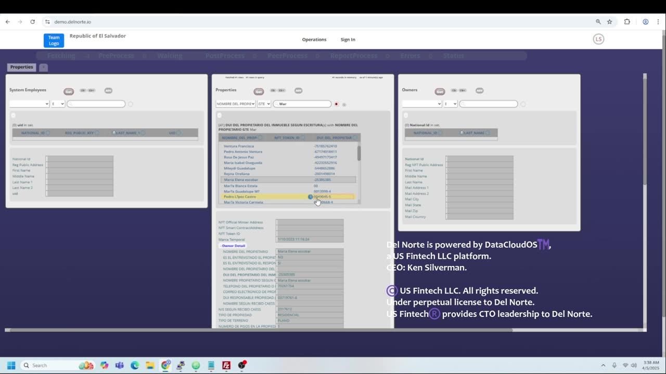Toggle sort circle on UID column
Viewport: 666px width, 374px height.
pyautogui.click(x=179, y=133)
